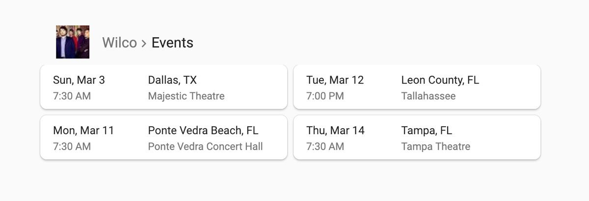Open the Mon, Mar 11 event date

[83, 131]
